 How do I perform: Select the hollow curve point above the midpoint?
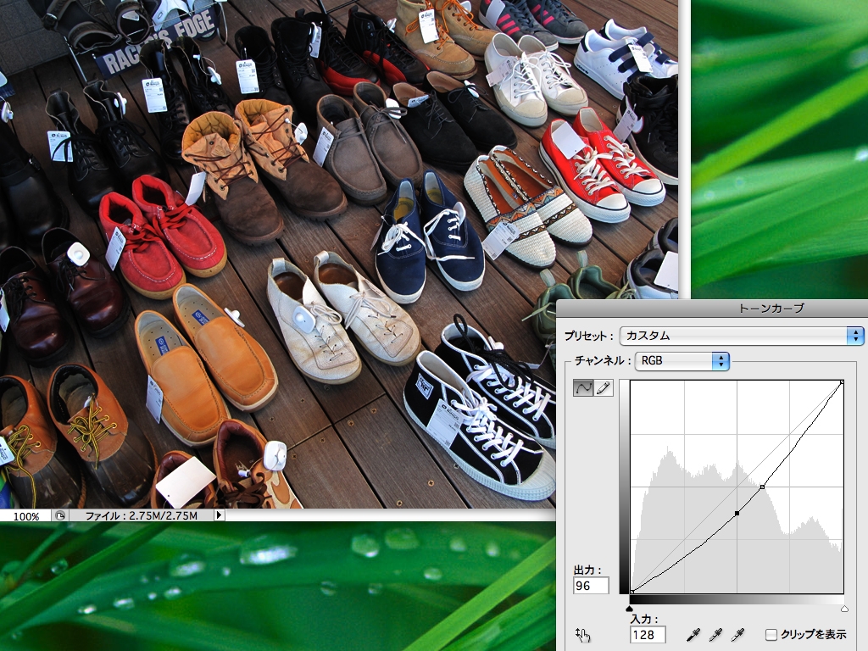tap(762, 487)
